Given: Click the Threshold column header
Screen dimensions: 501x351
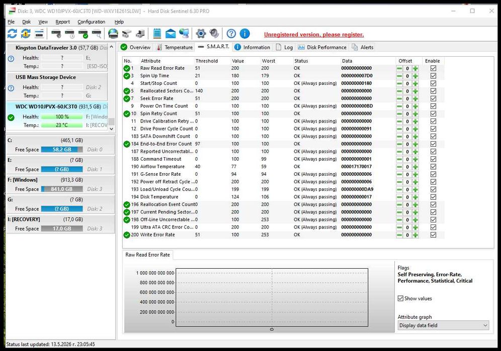Looking at the screenshot, I should click(x=212, y=61).
